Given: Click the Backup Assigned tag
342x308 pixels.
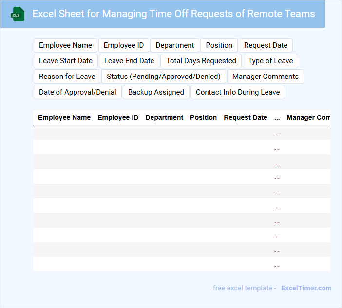Looking at the screenshot, I should pyautogui.click(x=156, y=92).
